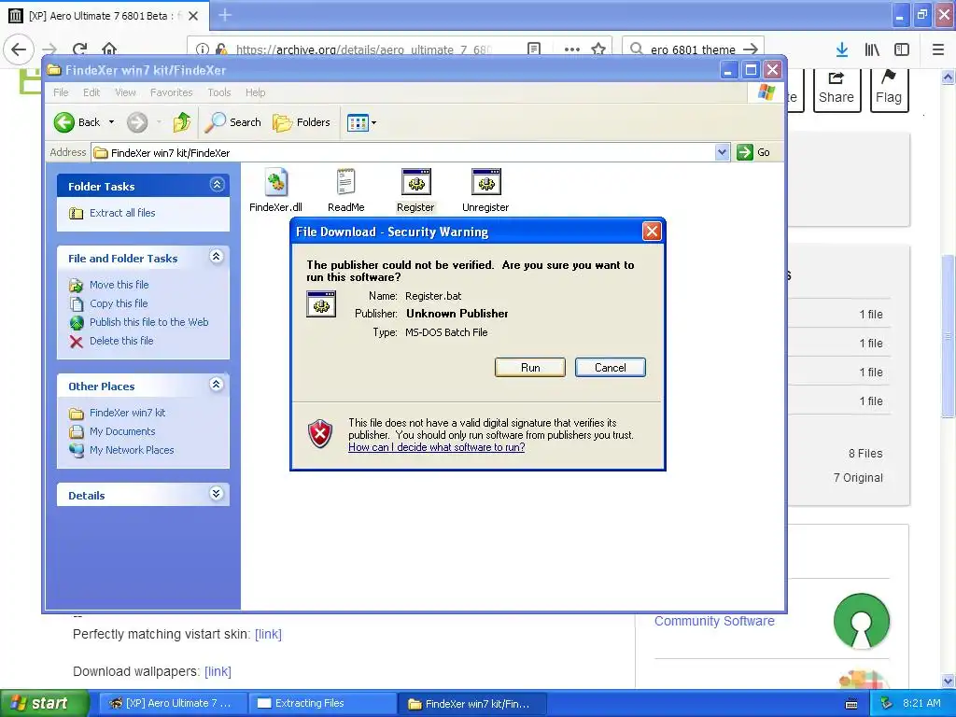
Task: Open the Tools menu in Explorer
Action: coord(218,92)
